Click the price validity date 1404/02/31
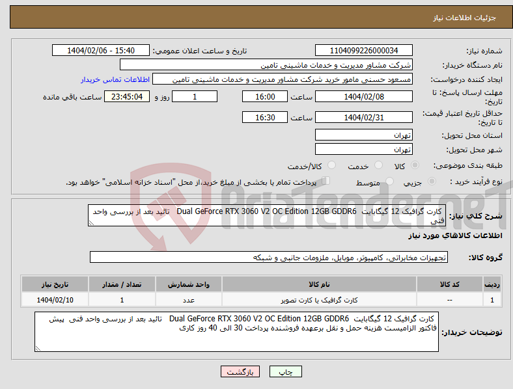 363,117
